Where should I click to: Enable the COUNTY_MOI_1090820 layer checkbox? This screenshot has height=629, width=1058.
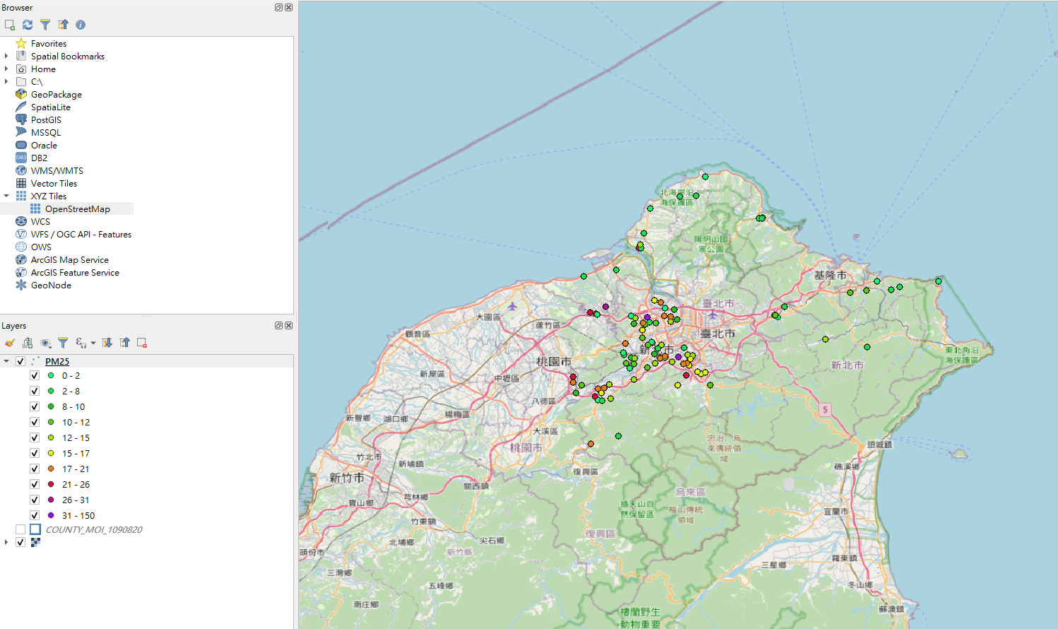[20, 529]
